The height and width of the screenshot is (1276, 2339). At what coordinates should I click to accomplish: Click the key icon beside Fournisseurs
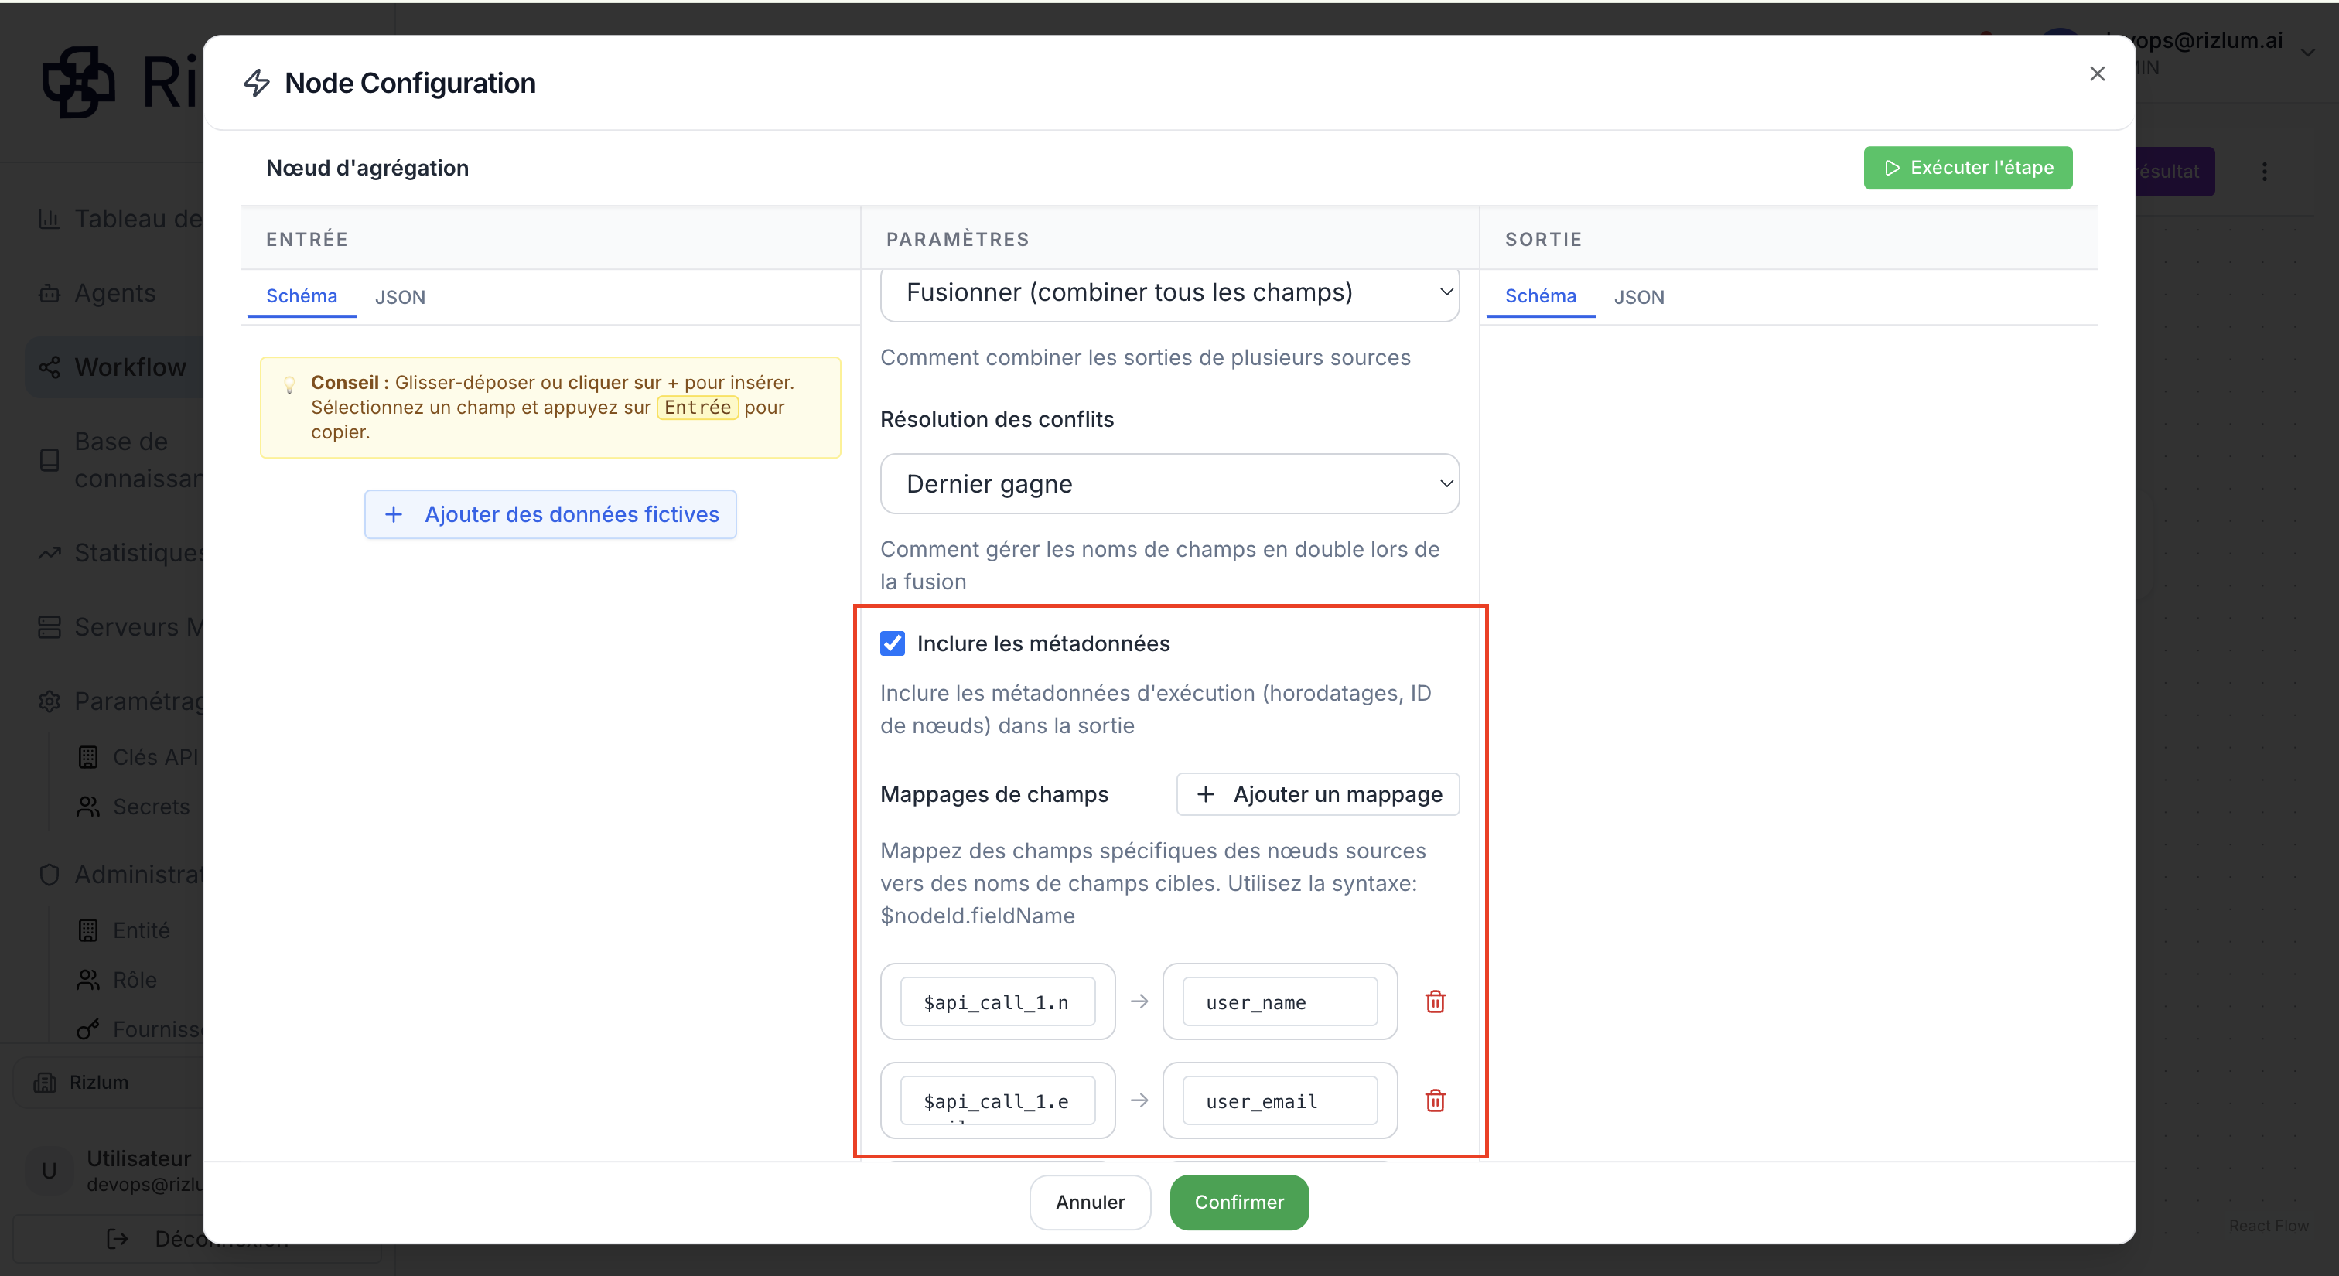[x=88, y=1029]
